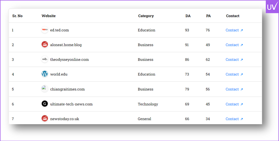Viewport: 279px width, 141px height.
Task: Click the black G icon beside ultimate-tech-news.com
Action: (x=45, y=104)
